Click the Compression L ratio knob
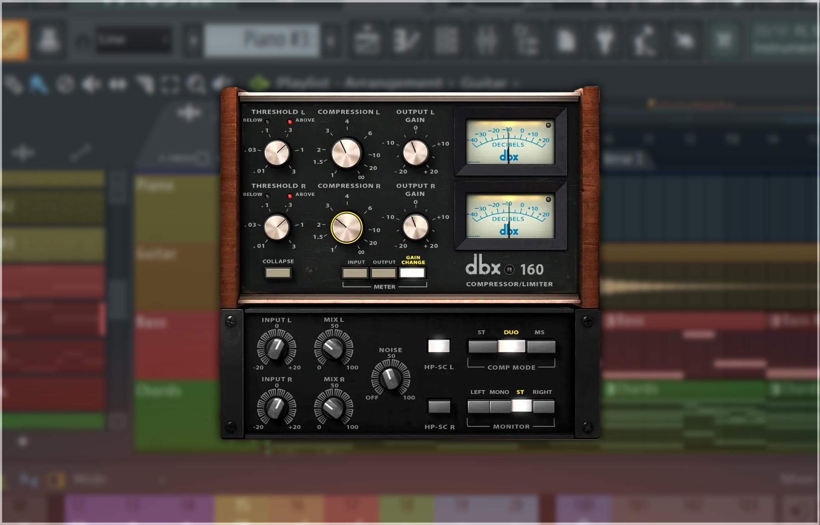The width and height of the screenshot is (820, 525). point(346,153)
